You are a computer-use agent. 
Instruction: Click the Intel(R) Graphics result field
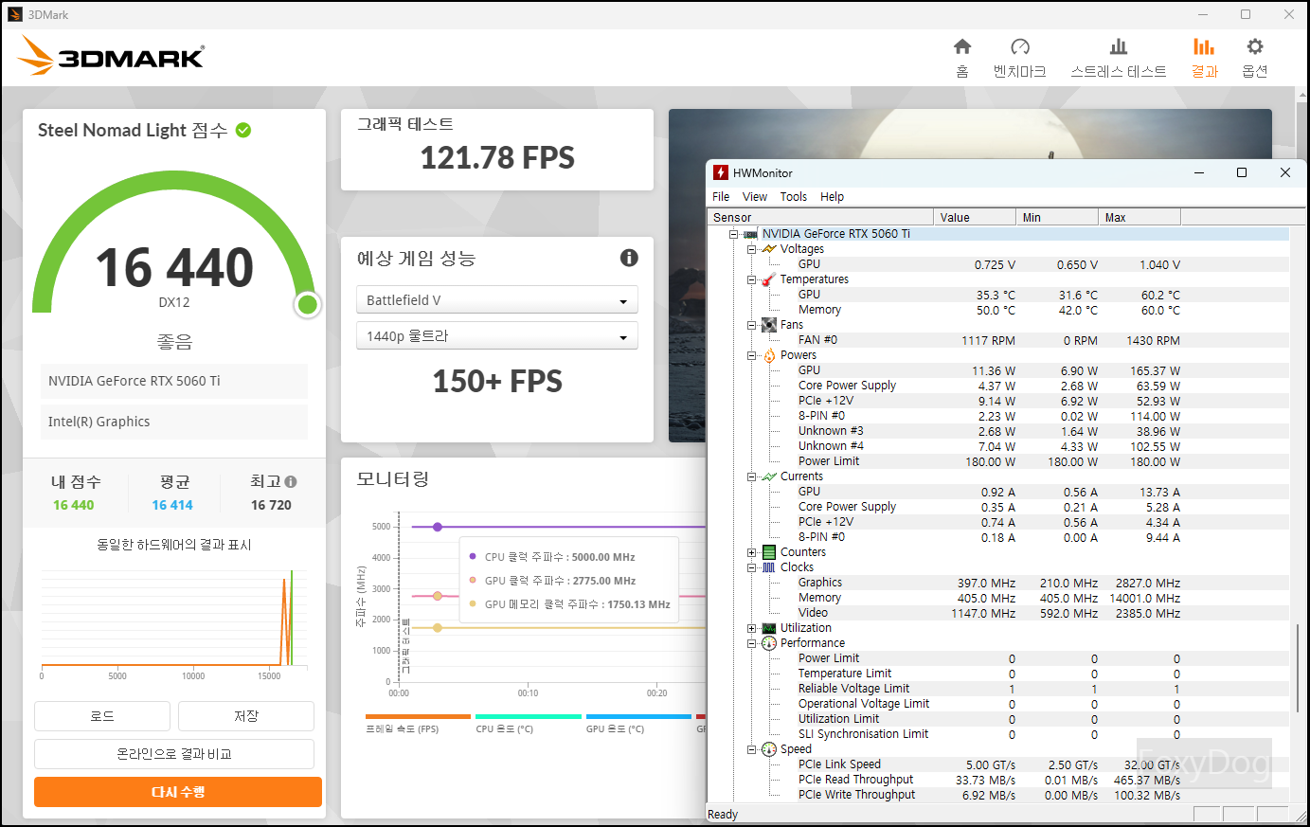point(174,422)
